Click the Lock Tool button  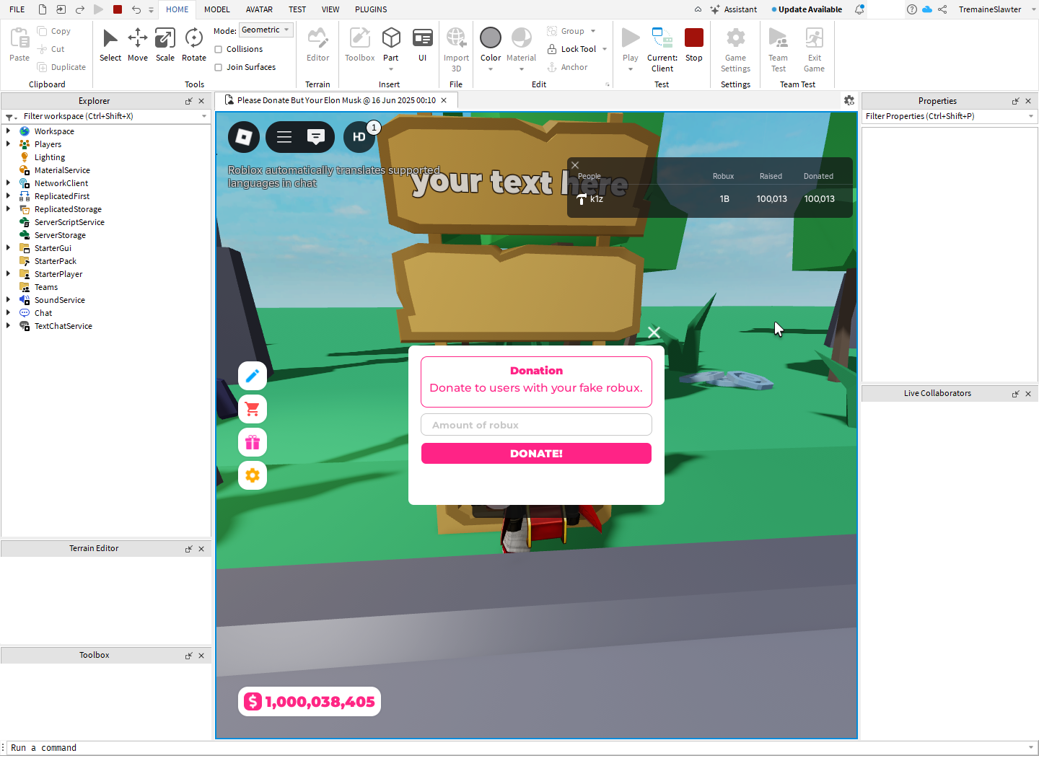click(571, 49)
